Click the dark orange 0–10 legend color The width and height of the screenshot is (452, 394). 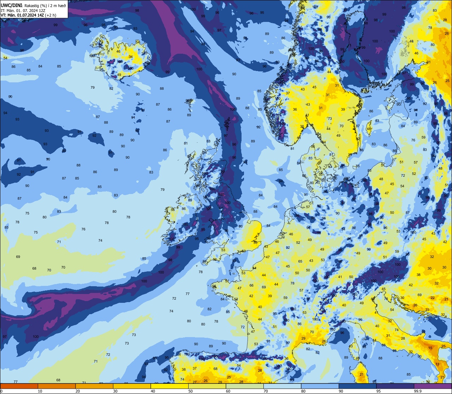[x=19, y=386]
